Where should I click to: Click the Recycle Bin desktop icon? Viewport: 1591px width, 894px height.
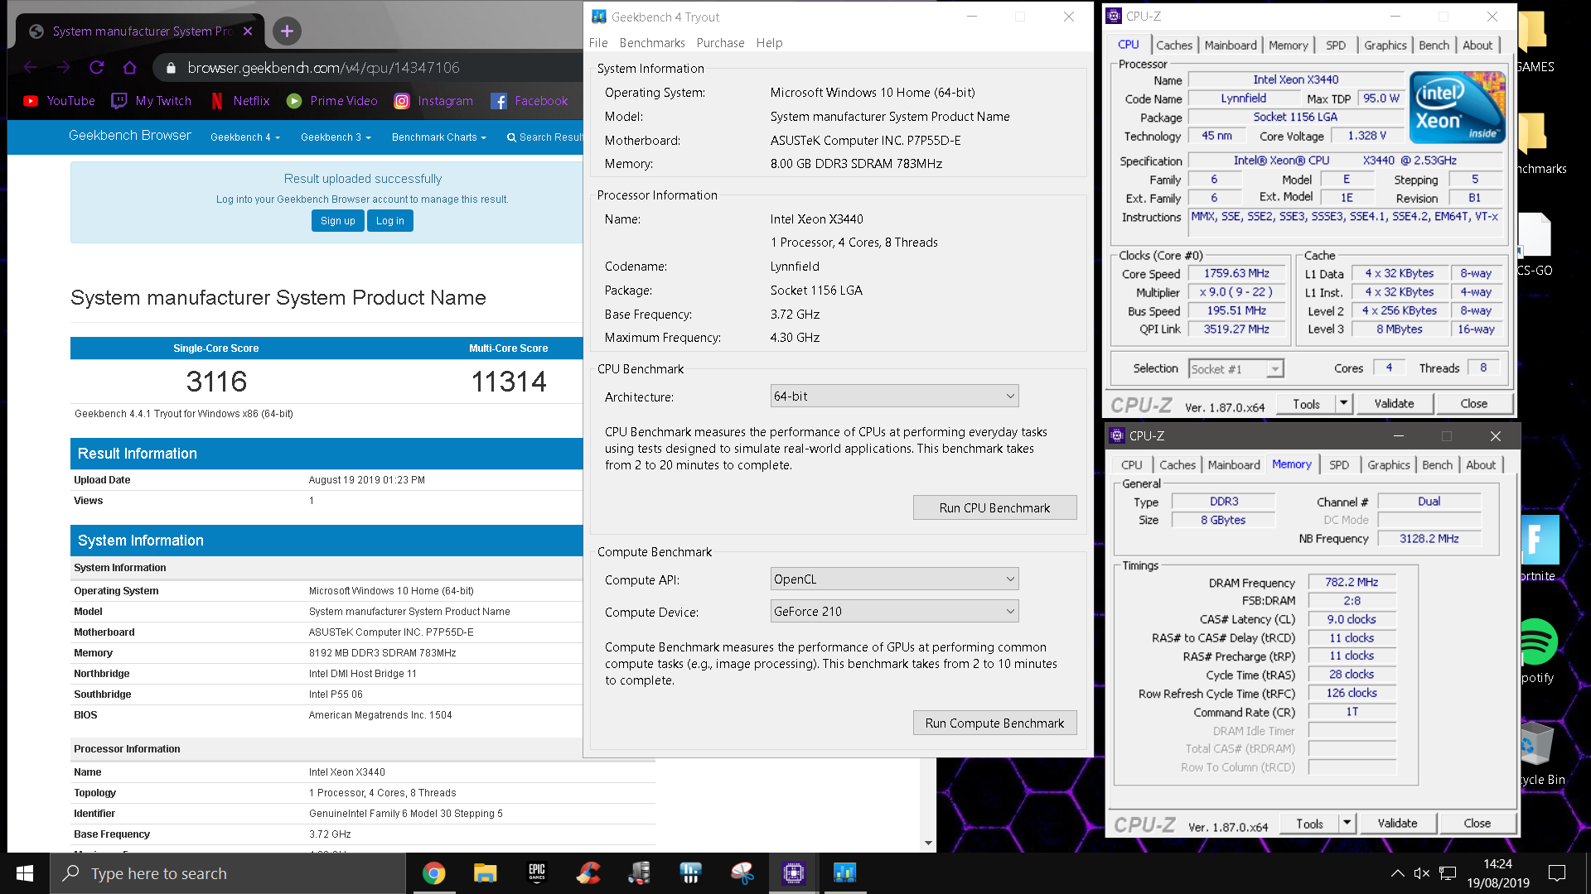tap(1541, 752)
